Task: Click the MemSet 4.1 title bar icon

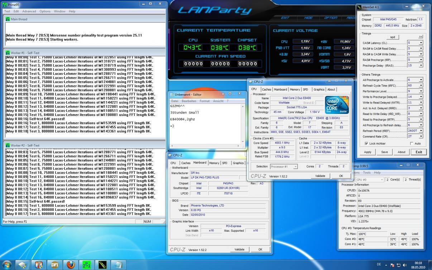Action: [x=359, y=7]
